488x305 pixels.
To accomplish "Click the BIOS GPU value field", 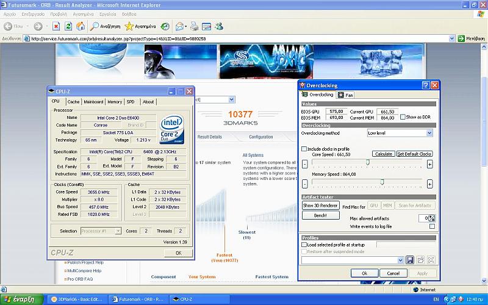I will point(336,112).
